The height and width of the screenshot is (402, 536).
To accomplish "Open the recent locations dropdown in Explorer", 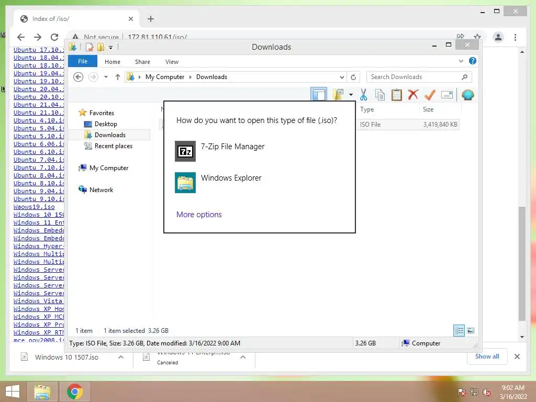I will click(x=106, y=77).
